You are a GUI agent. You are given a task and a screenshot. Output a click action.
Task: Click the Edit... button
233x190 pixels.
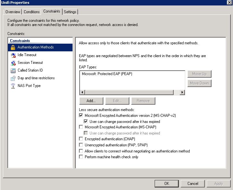click(117, 101)
